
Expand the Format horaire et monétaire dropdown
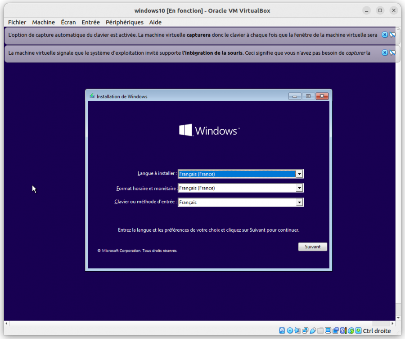pyautogui.click(x=299, y=188)
